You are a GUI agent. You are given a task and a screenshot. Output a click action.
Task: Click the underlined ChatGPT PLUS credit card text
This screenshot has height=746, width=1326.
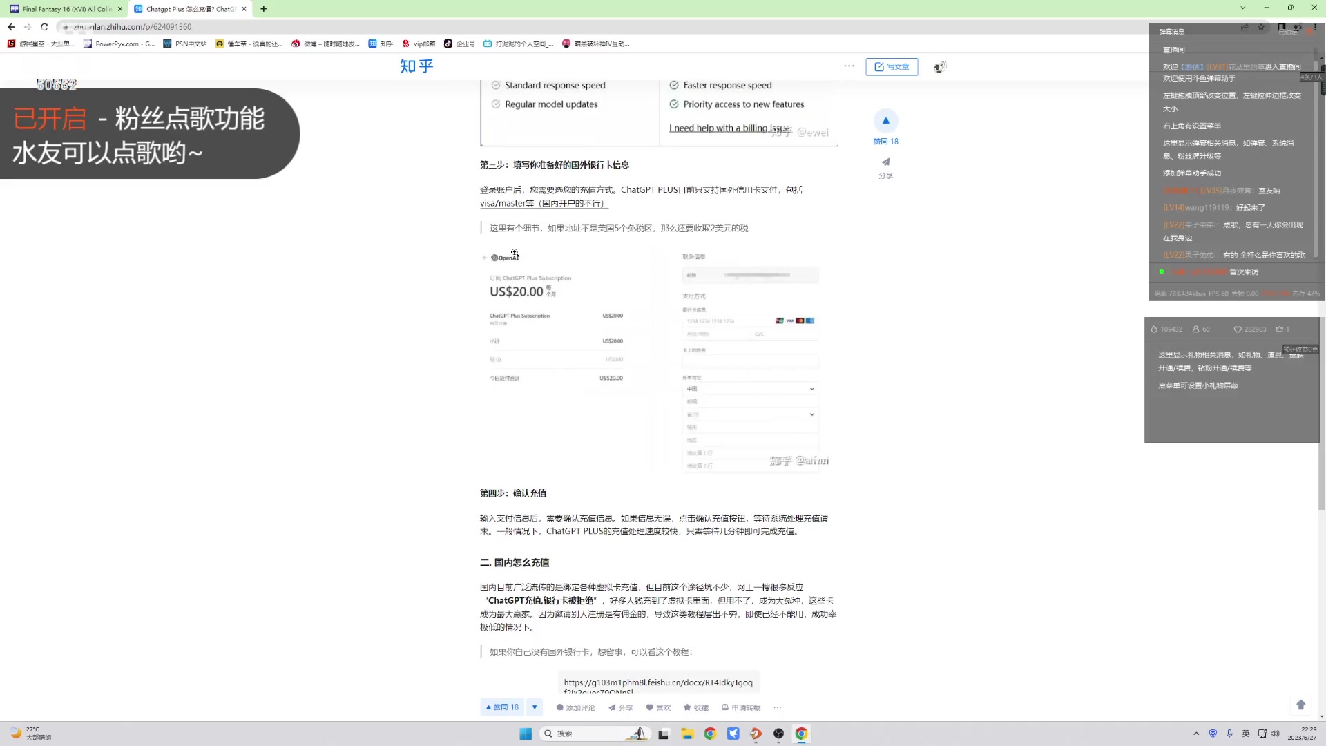[x=711, y=190]
